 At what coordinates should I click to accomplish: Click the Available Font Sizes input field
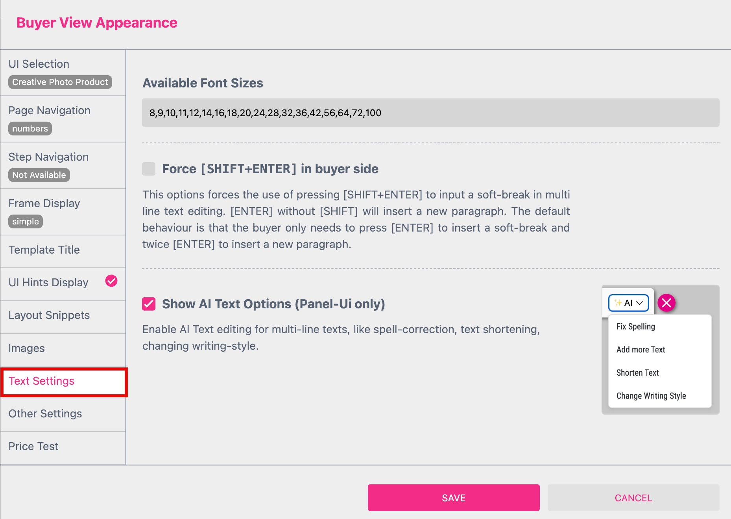click(x=430, y=113)
